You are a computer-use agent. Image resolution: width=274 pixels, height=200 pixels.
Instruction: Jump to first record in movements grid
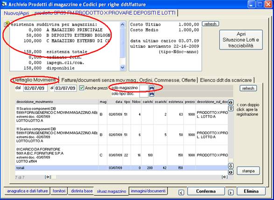[x=231, y=102]
